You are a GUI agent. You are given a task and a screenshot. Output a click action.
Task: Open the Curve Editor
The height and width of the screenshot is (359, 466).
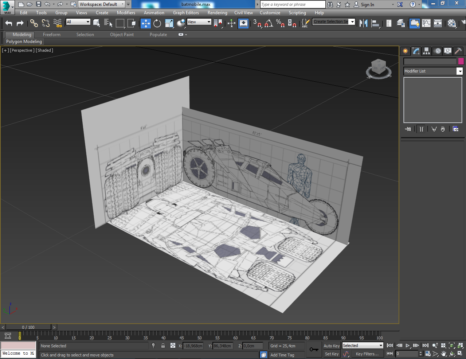coord(426,23)
